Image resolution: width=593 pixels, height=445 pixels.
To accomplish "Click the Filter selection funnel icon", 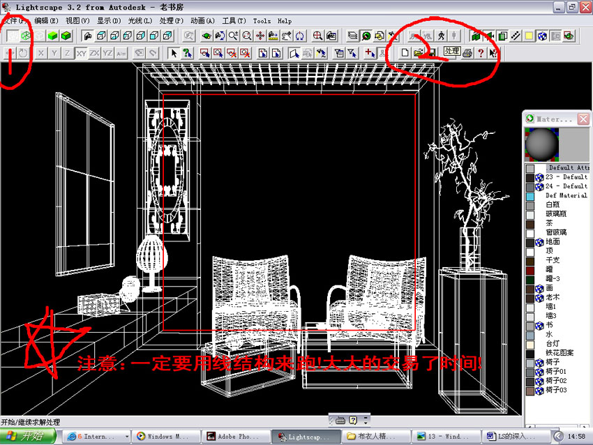I will tap(352, 53).
